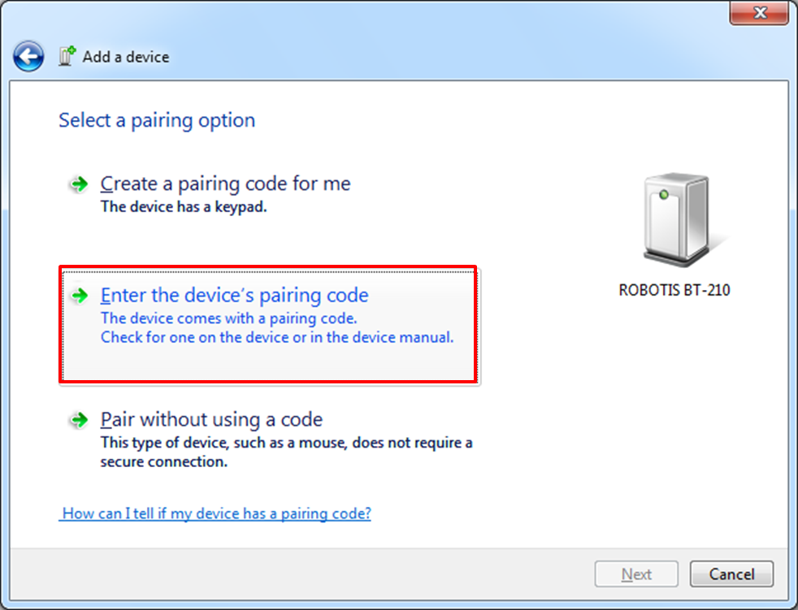Open the pairing code help link
This screenshot has height=610, width=798.
click(216, 513)
